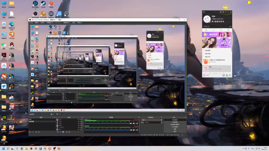Open the Edit menu in OBS
Image resolution: width=269 pixels, height=151 pixels.
point(37,22)
